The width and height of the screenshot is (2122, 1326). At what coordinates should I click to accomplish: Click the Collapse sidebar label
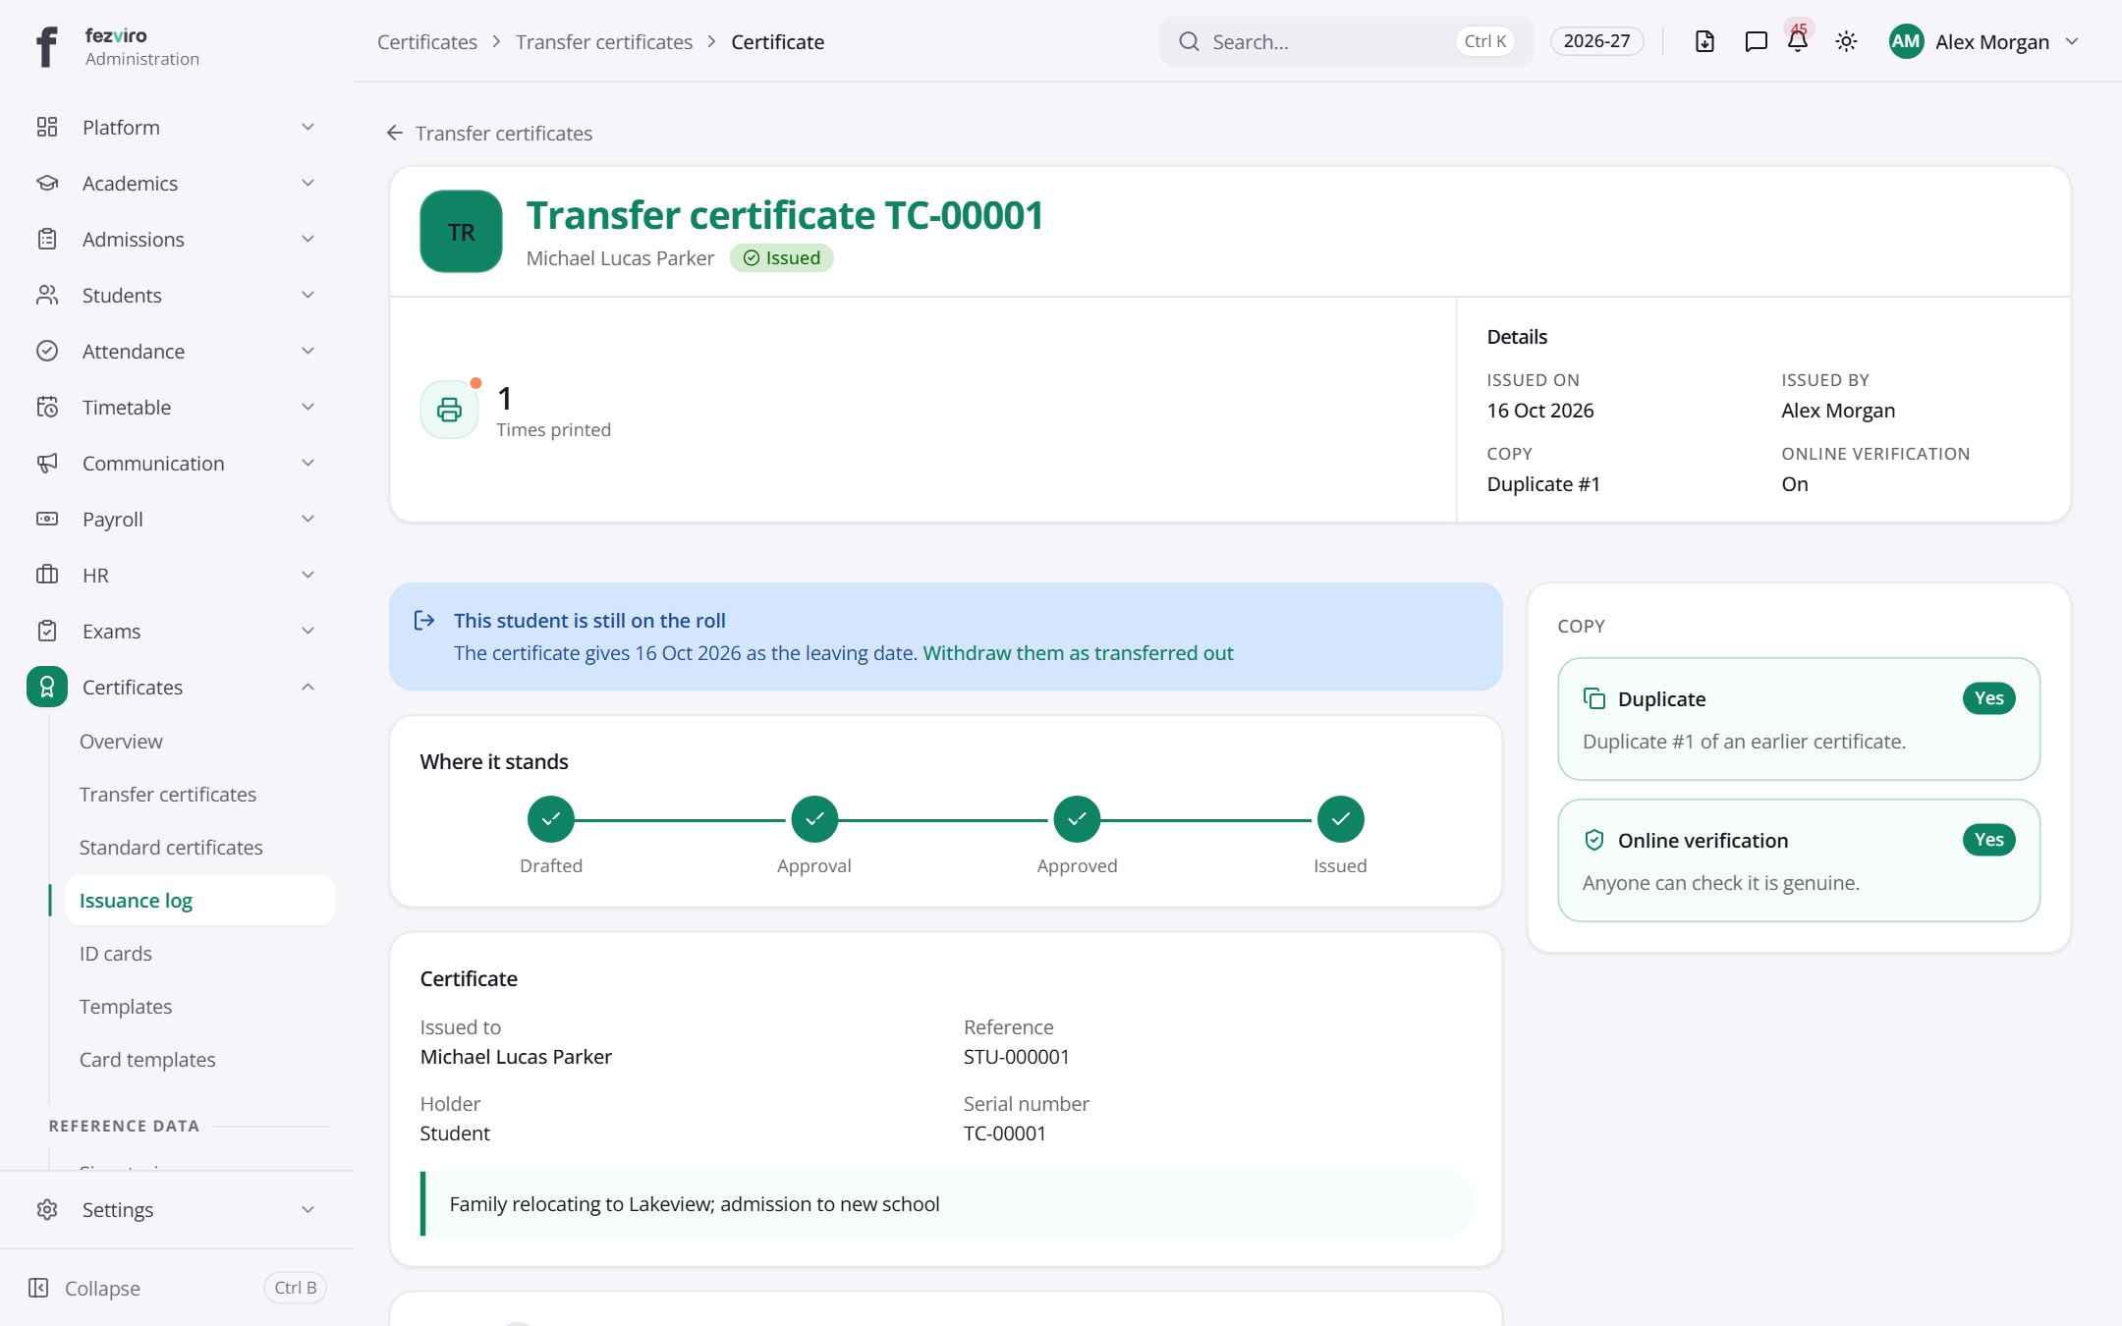tap(102, 1288)
